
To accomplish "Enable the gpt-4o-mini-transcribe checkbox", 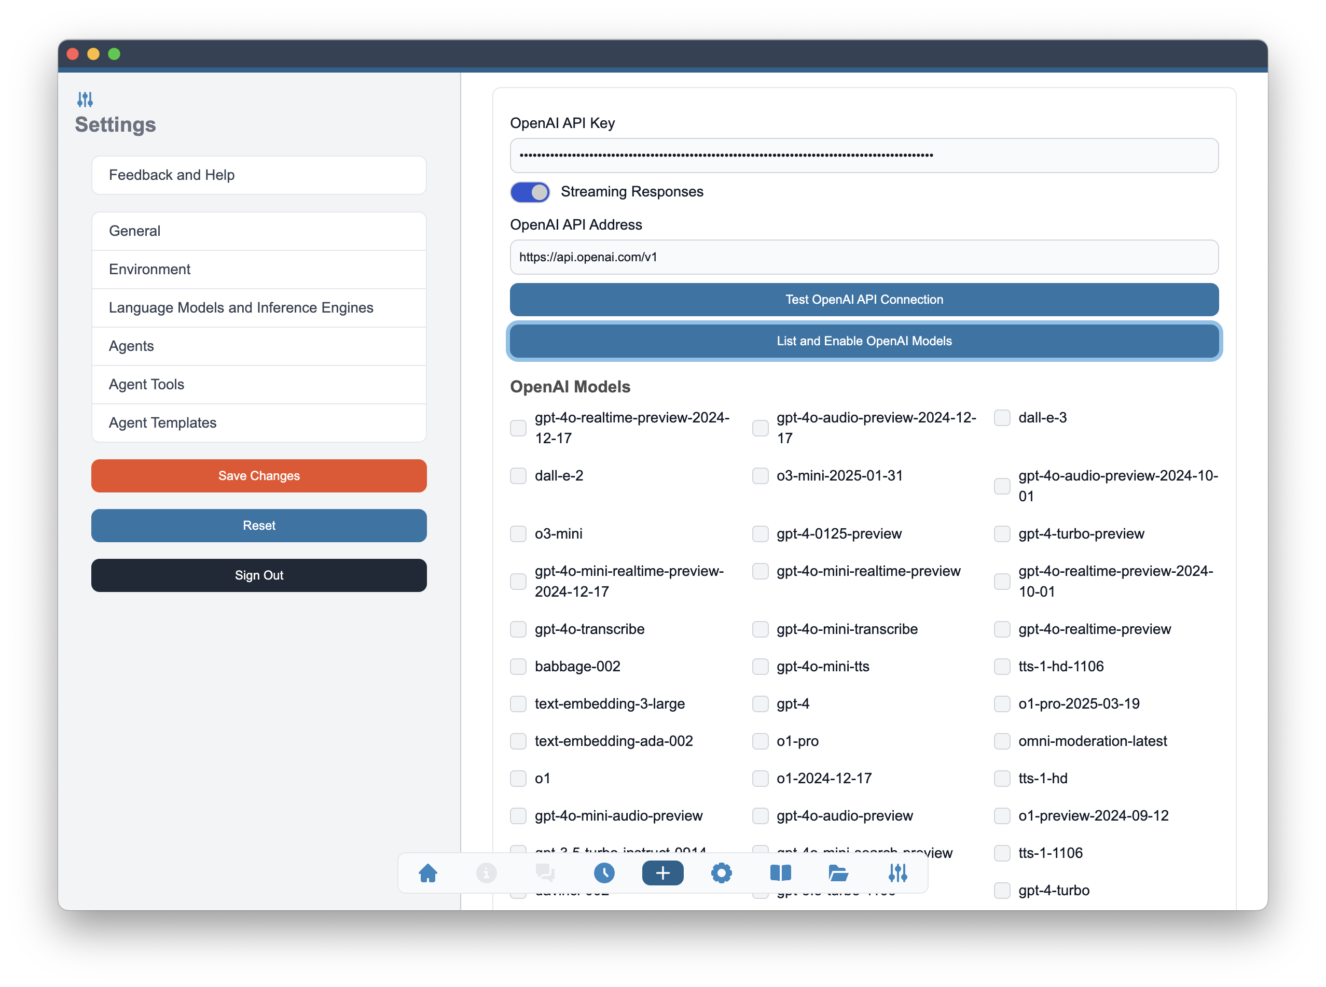I will pyautogui.click(x=760, y=629).
